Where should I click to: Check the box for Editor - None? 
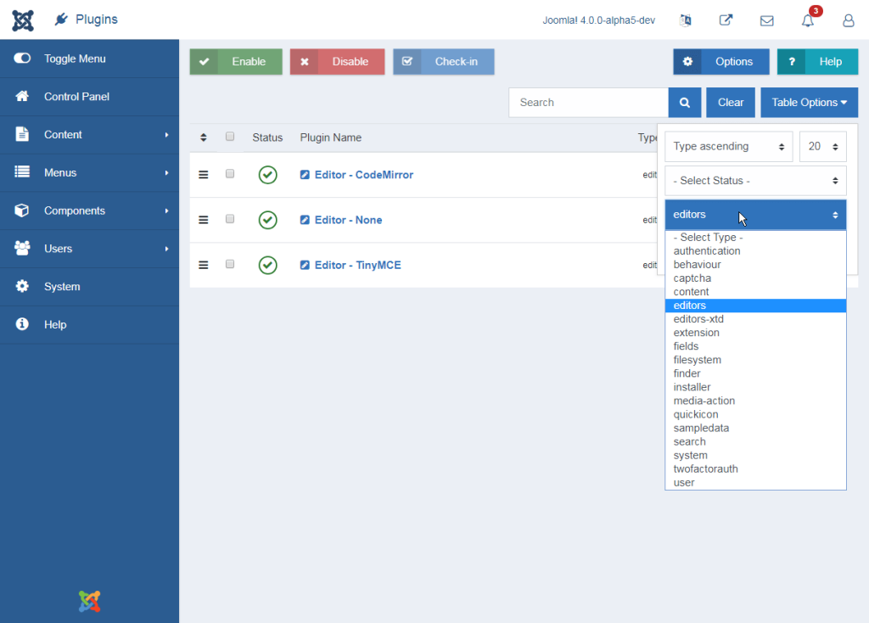(x=230, y=219)
